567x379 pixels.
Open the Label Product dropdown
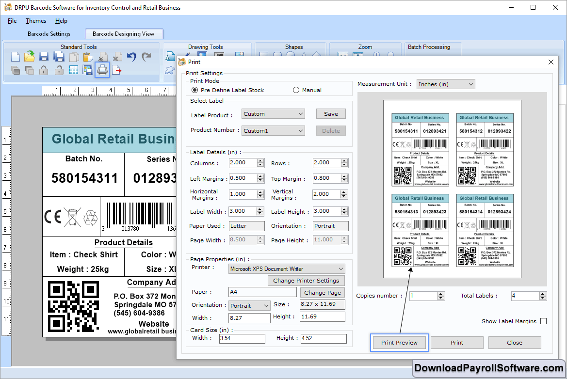pyautogui.click(x=273, y=114)
